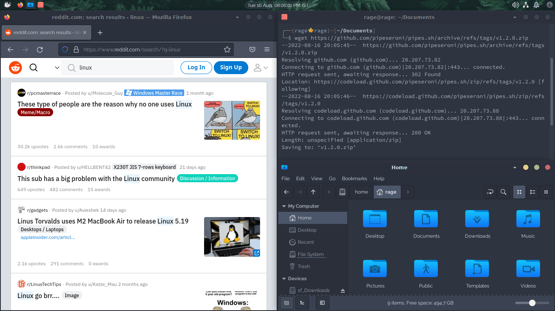This screenshot has width=555, height=311.
Task: Open the volume control in system tray
Action: click(516, 5)
